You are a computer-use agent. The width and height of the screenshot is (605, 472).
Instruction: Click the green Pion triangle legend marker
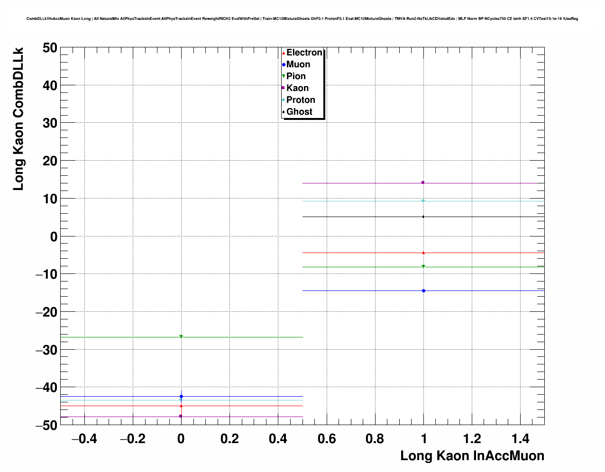[284, 76]
